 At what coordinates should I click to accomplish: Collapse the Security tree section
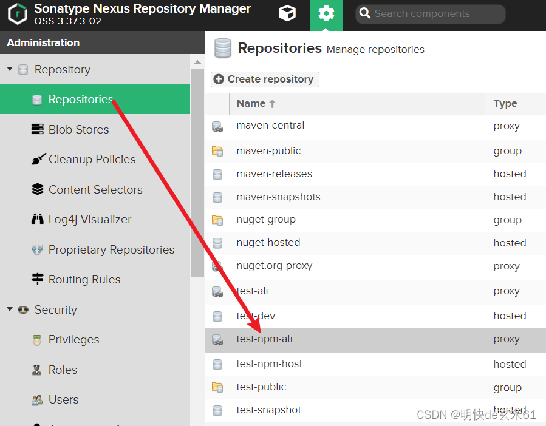click(10, 309)
